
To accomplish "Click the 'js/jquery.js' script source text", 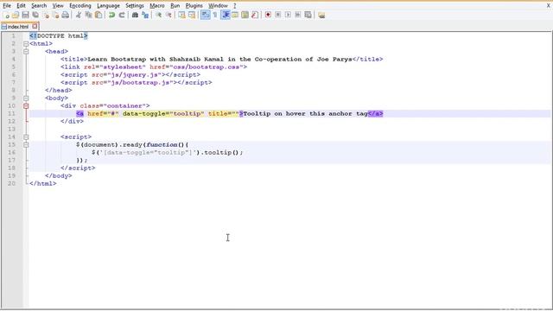I will point(135,75).
